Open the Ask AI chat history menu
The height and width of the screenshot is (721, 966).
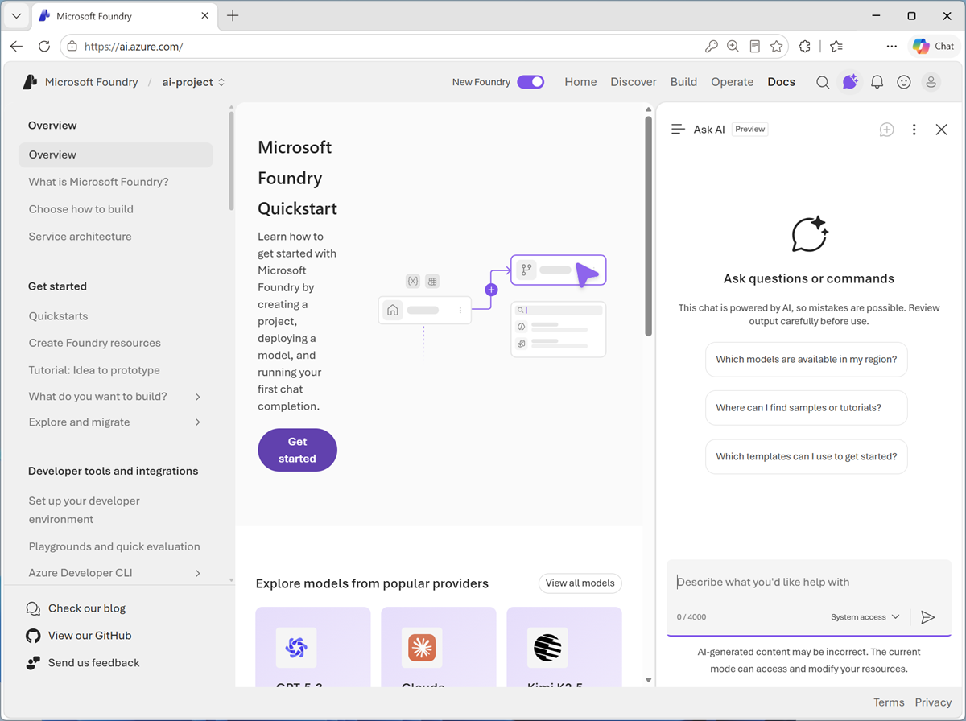pyautogui.click(x=678, y=129)
